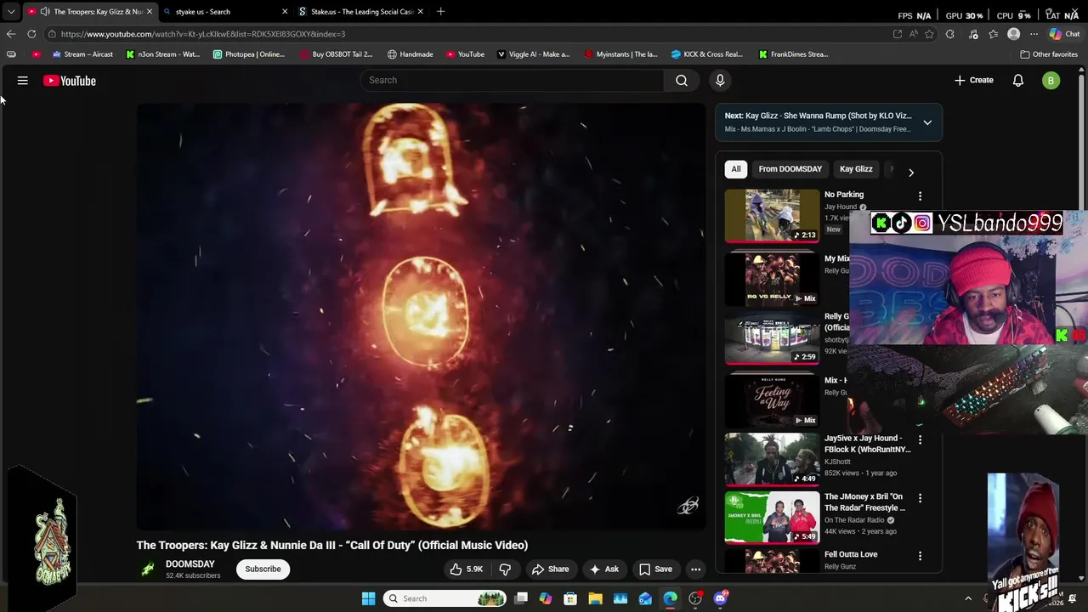Close the YouTube Troopers tab
The width and height of the screenshot is (1088, 612).
[149, 12]
